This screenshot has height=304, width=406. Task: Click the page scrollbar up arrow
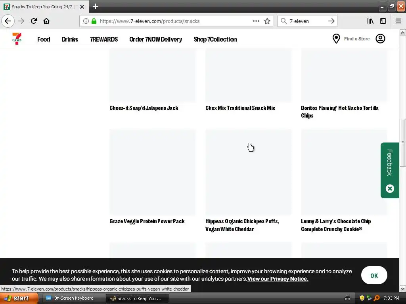pyautogui.click(x=402, y=32)
